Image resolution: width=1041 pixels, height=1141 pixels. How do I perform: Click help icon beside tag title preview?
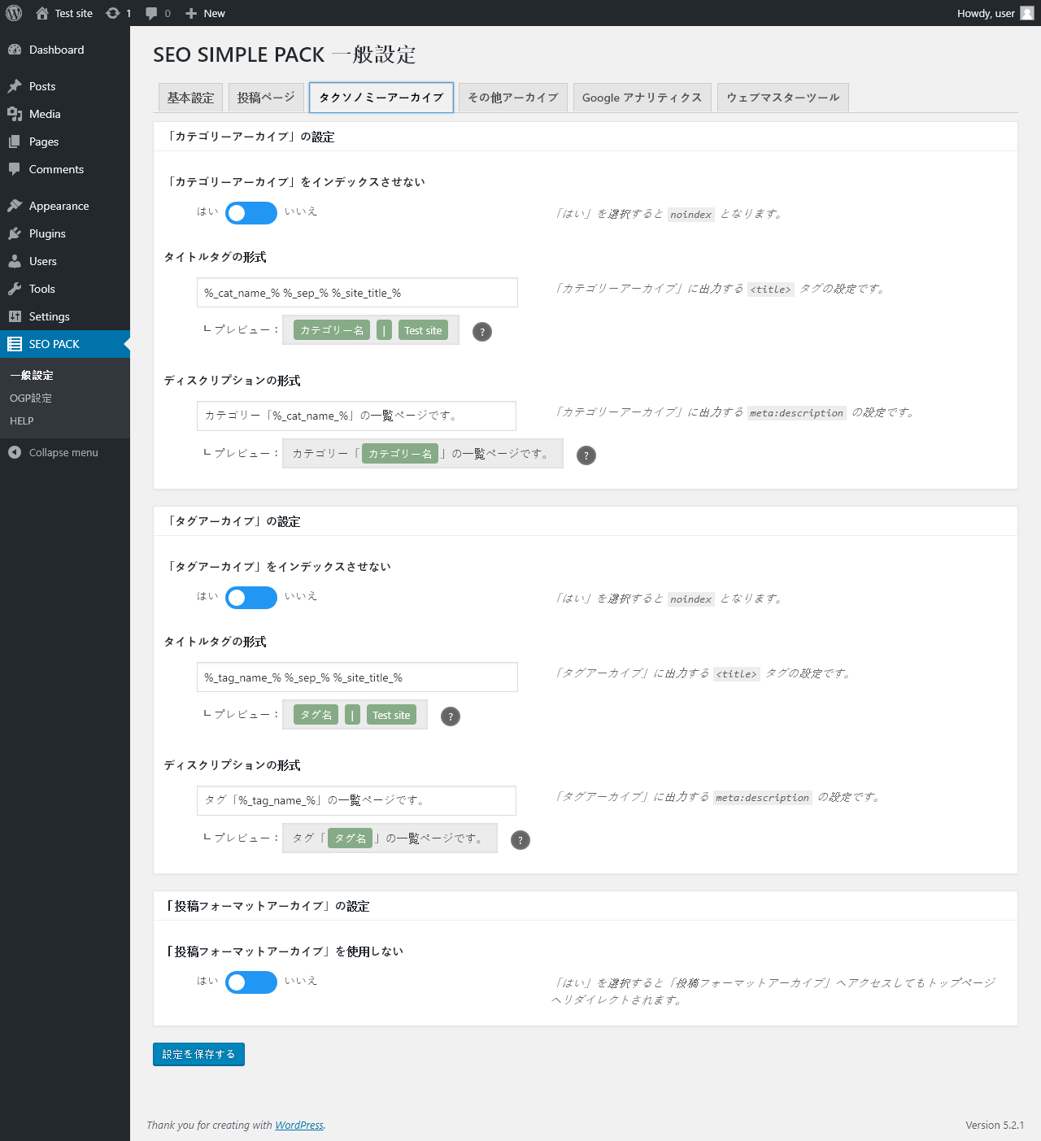tap(451, 716)
